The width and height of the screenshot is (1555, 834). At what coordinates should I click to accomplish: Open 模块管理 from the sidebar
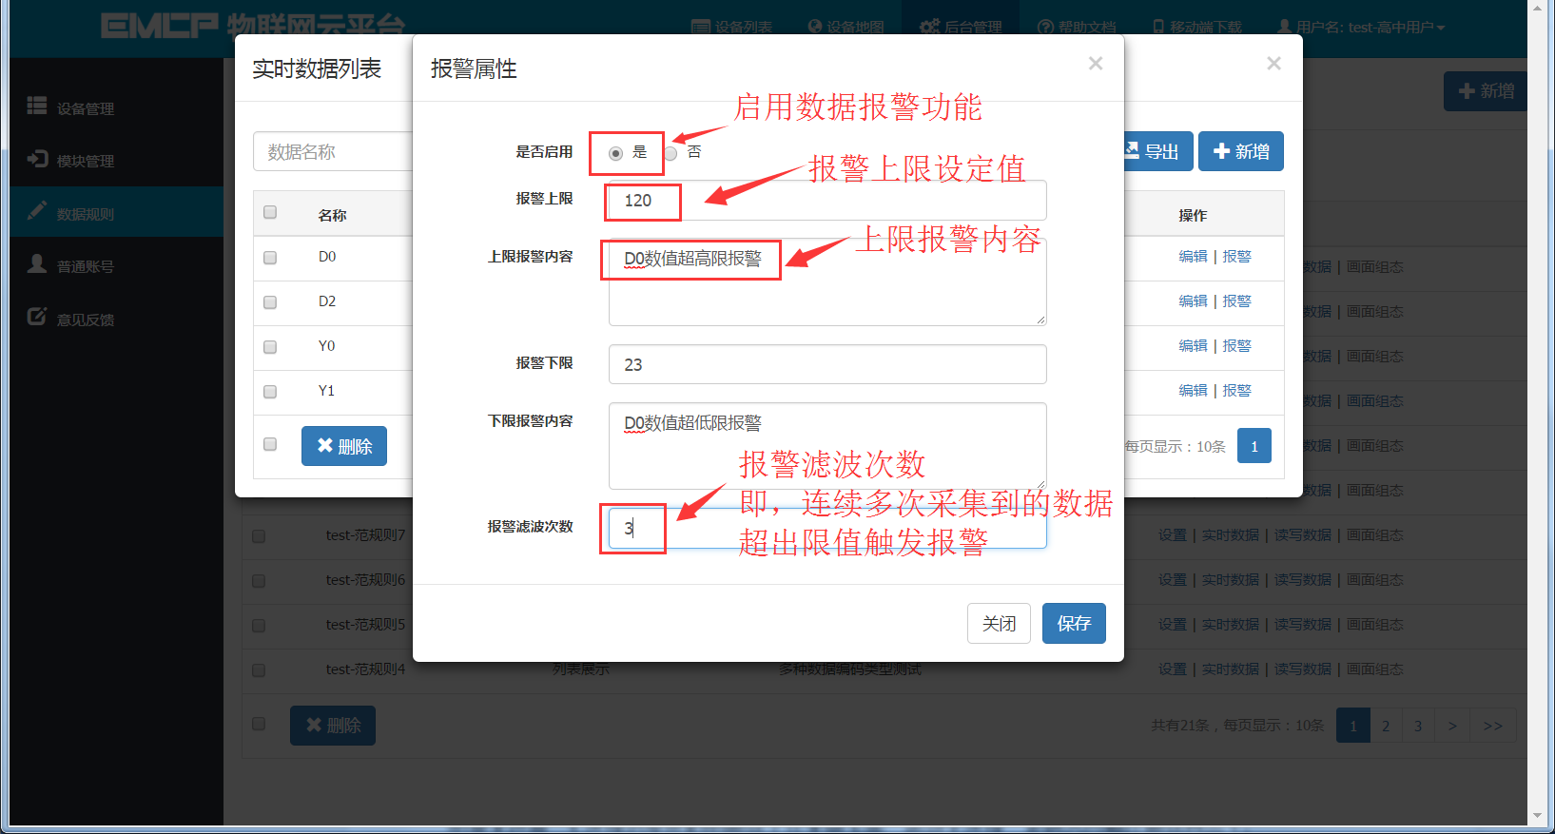(71, 160)
